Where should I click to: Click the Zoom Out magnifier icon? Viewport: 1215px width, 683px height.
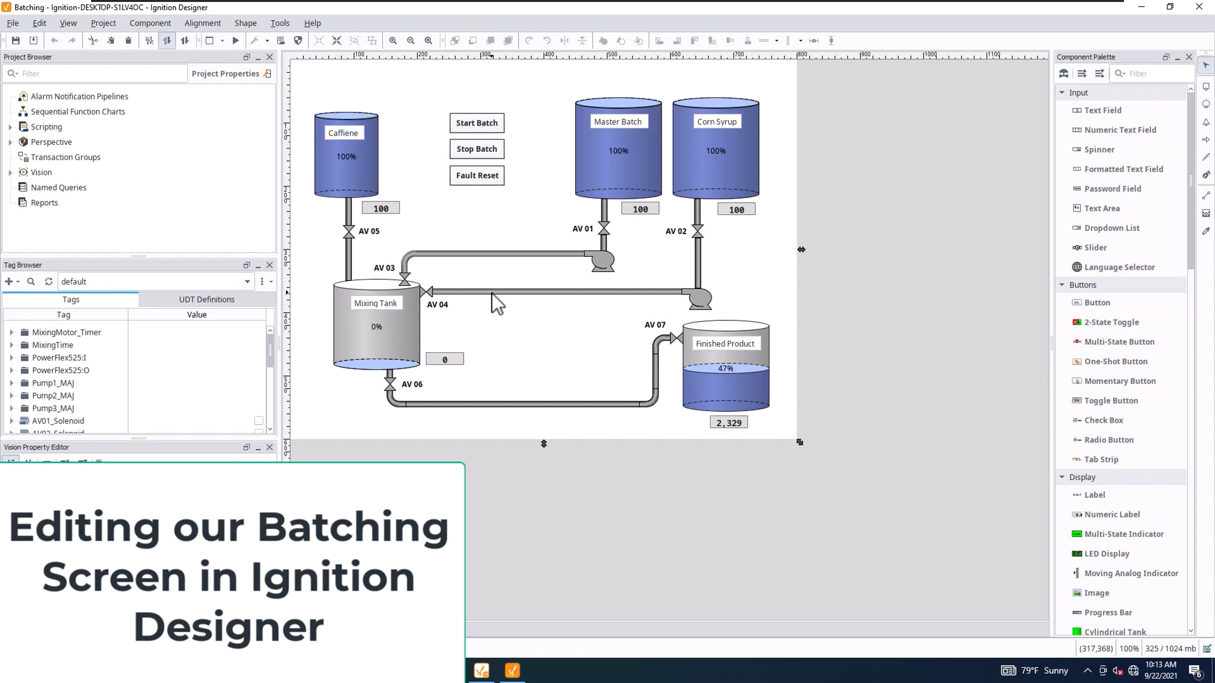click(x=411, y=40)
